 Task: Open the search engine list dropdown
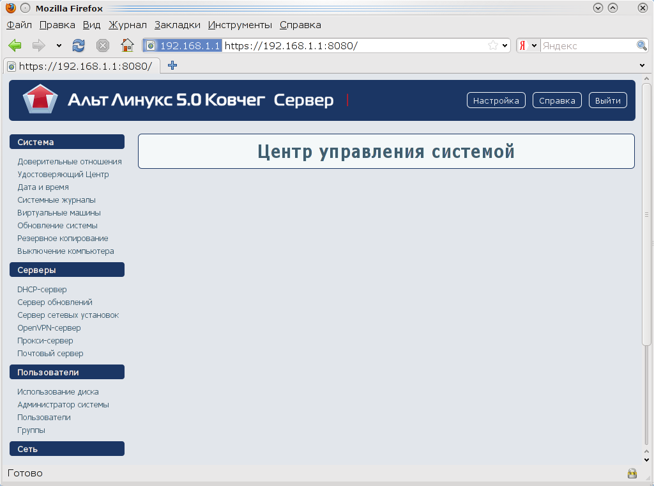click(534, 45)
